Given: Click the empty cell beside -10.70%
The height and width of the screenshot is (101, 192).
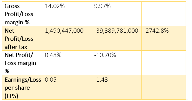Looking at the screenshot, I should click(x=163, y=63).
